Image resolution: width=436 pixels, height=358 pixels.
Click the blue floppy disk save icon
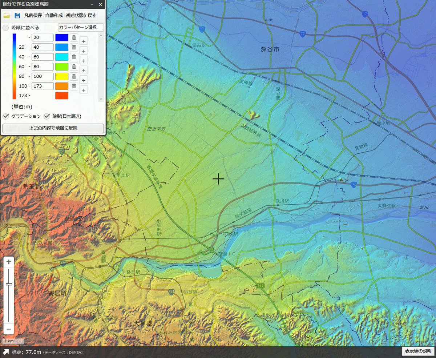coord(17,16)
